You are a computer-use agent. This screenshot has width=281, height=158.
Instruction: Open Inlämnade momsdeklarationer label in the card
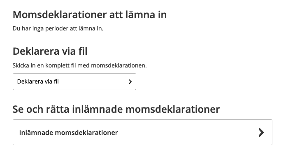pyautogui.click(x=68, y=132)
